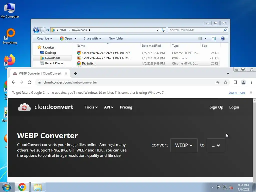This screenshot has width=256, height=192.
Task: Open the WEBP source format dropdown
Action: pos(184,145)
